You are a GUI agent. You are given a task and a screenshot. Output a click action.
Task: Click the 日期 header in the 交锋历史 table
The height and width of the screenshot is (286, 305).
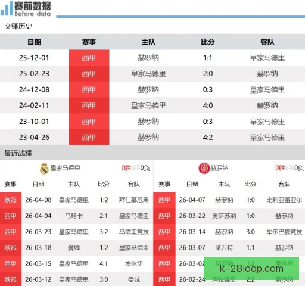(x=34, y=42)
